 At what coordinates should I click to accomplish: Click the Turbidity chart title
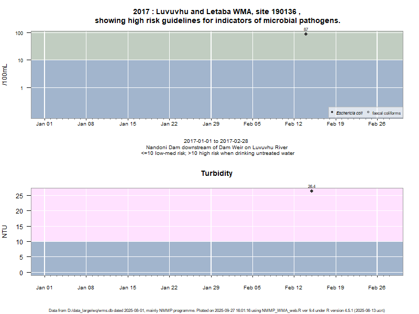click(217, 173)
